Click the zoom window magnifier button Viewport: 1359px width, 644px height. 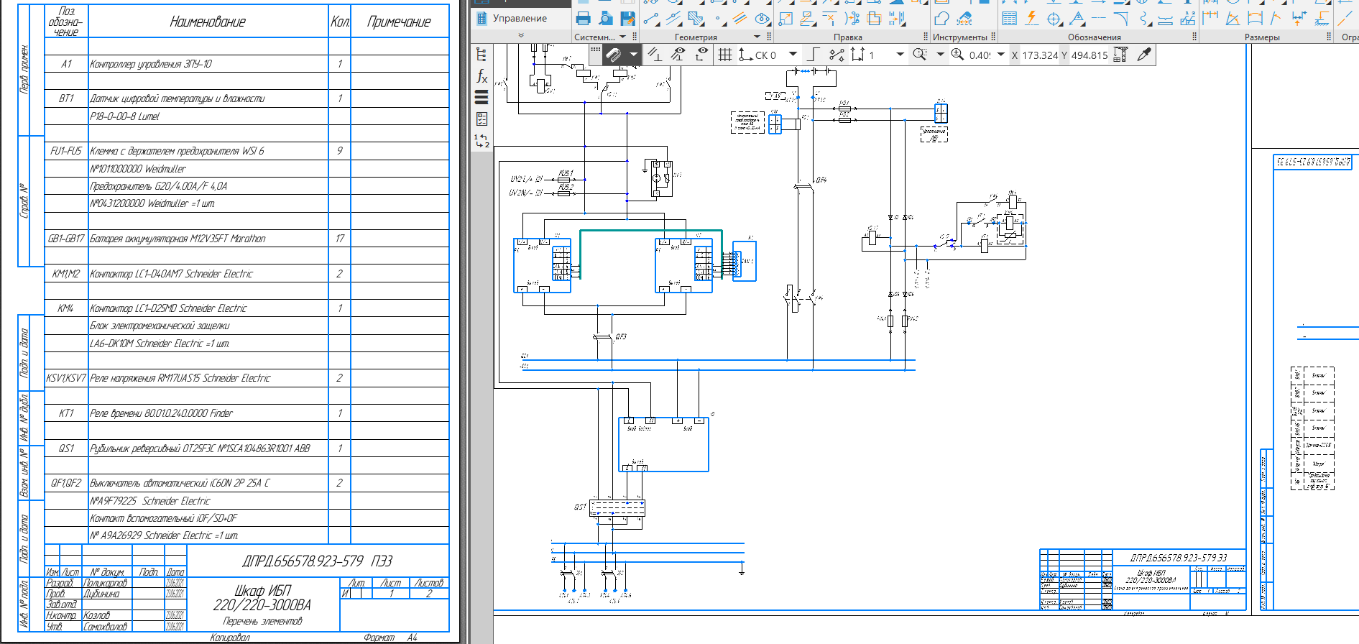919,55
